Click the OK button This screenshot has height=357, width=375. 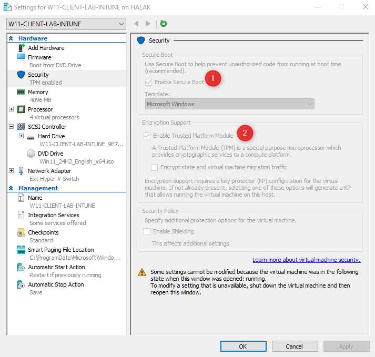(x=243, y=346)
